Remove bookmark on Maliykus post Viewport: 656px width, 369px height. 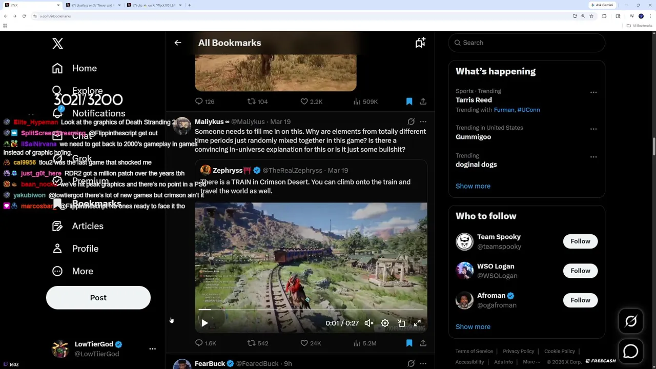pos(409,343)
